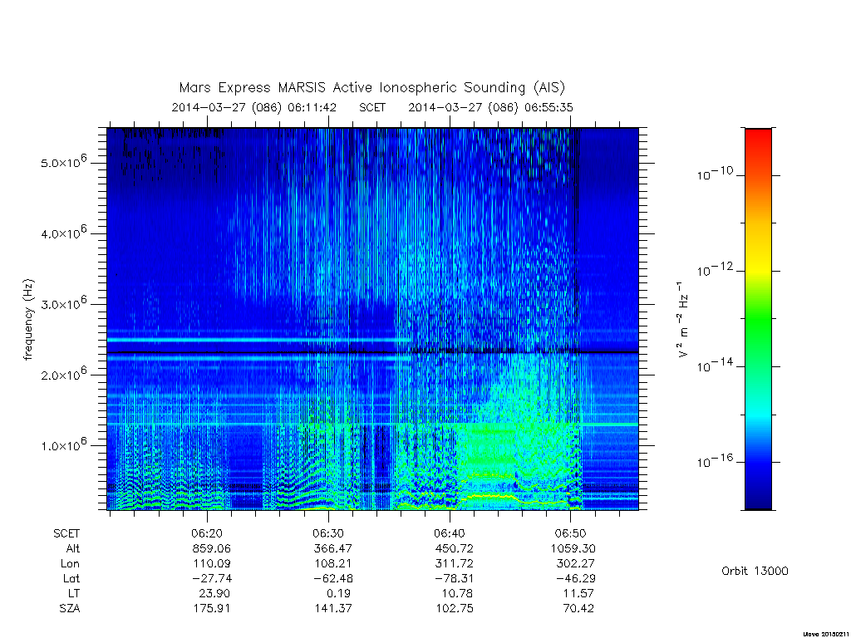Click the 10^-12 color scale label
The image size is (851, 638).
coord(714,270)
